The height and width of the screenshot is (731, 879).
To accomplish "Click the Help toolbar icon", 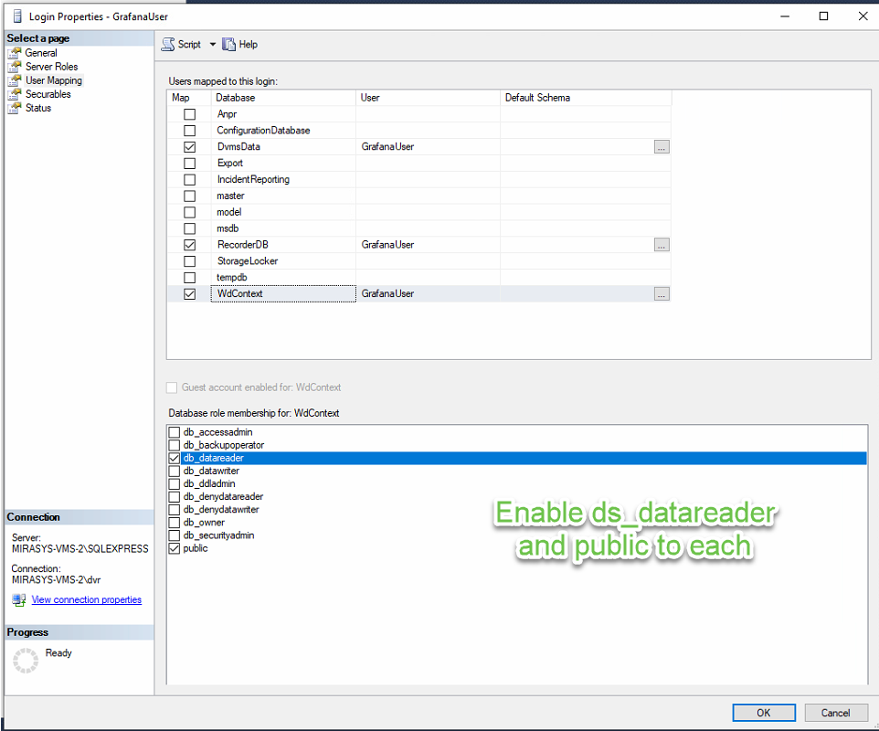I will [x=229, y=45].
